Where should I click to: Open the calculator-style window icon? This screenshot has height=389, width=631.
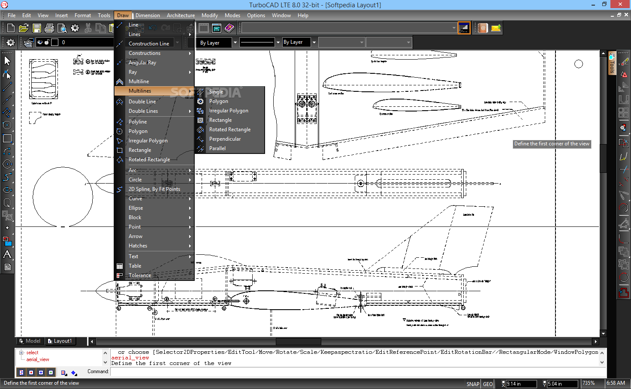pos(217,28)
